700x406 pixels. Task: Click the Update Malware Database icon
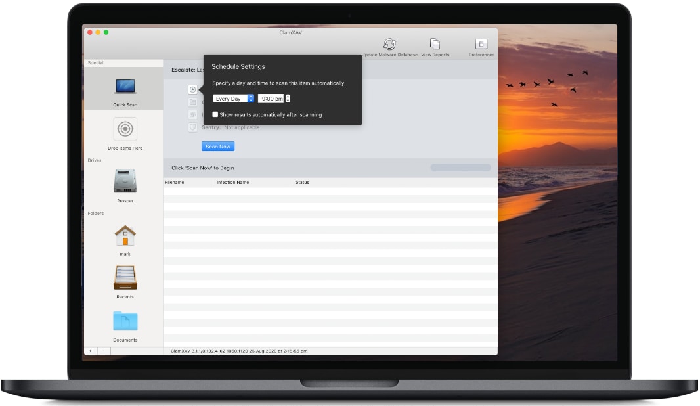click(389, 44)
